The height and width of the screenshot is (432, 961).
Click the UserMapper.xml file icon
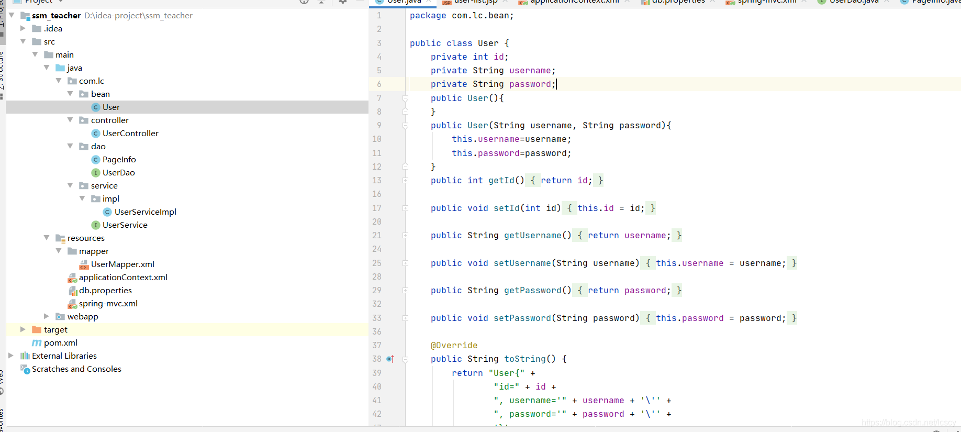coord(84,264)
